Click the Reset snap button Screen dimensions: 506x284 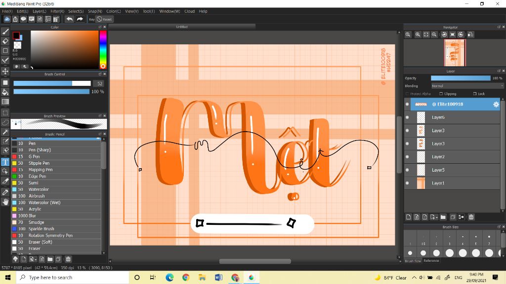[x=104, y=19]
